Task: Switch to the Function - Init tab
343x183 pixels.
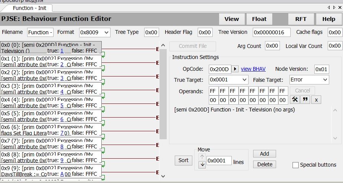Action: [x=29, y=8]
